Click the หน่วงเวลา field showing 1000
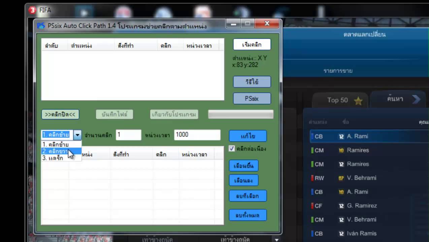 coord(197,135)
